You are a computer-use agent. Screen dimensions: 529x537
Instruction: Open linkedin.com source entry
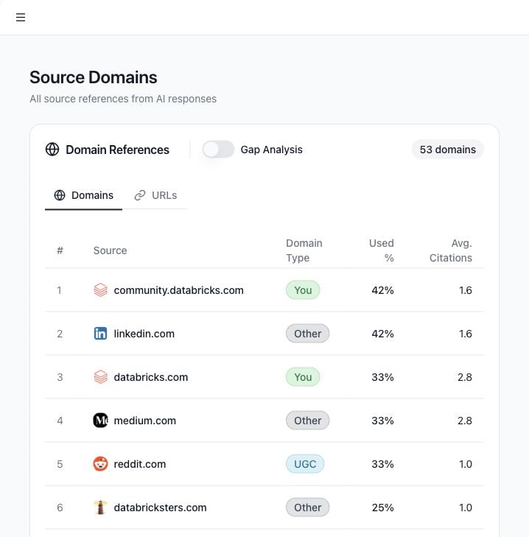coord(144,334)
